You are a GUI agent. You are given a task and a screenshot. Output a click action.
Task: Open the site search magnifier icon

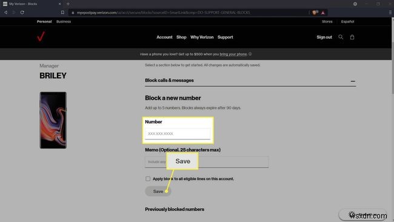[x=341, y=37]
